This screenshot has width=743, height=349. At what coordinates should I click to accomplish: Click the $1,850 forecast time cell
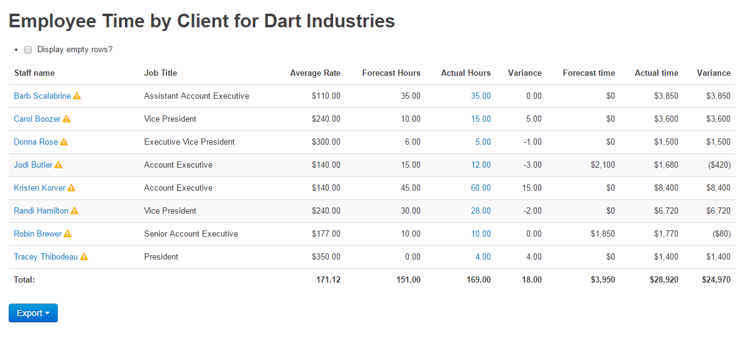click(x=603, y=233)
